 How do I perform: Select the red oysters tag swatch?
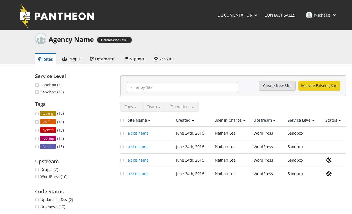(x=48, y=130)
